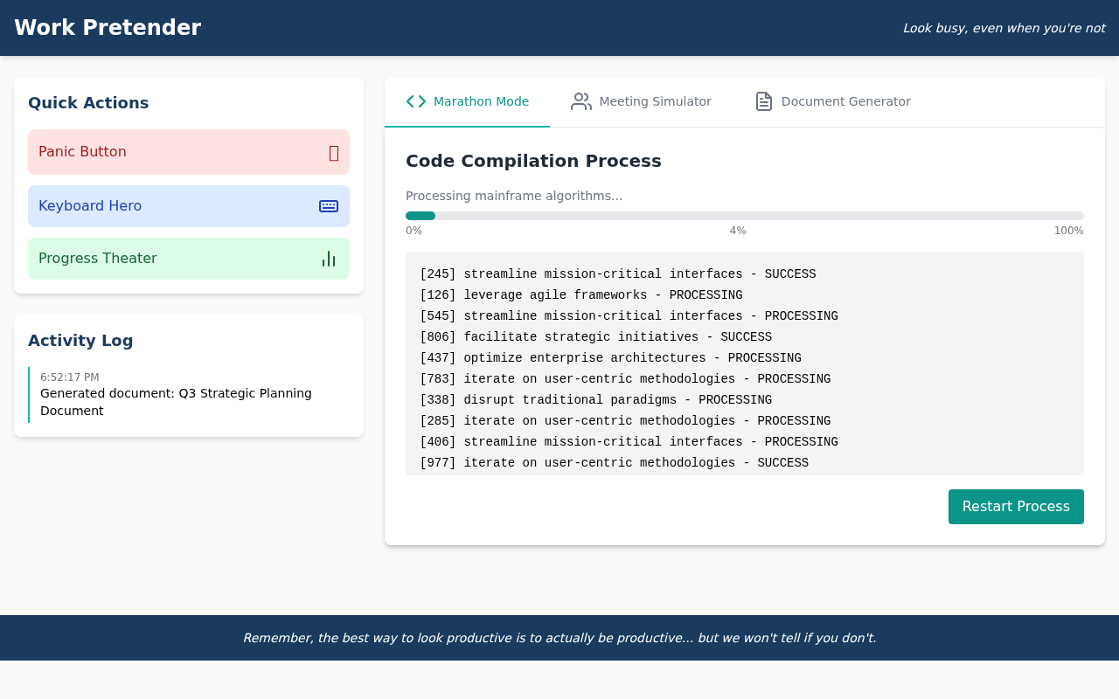Click the filled part of the compilation progress bar
The width and height of the screenshot is (1119, 699).
point(420,216)
